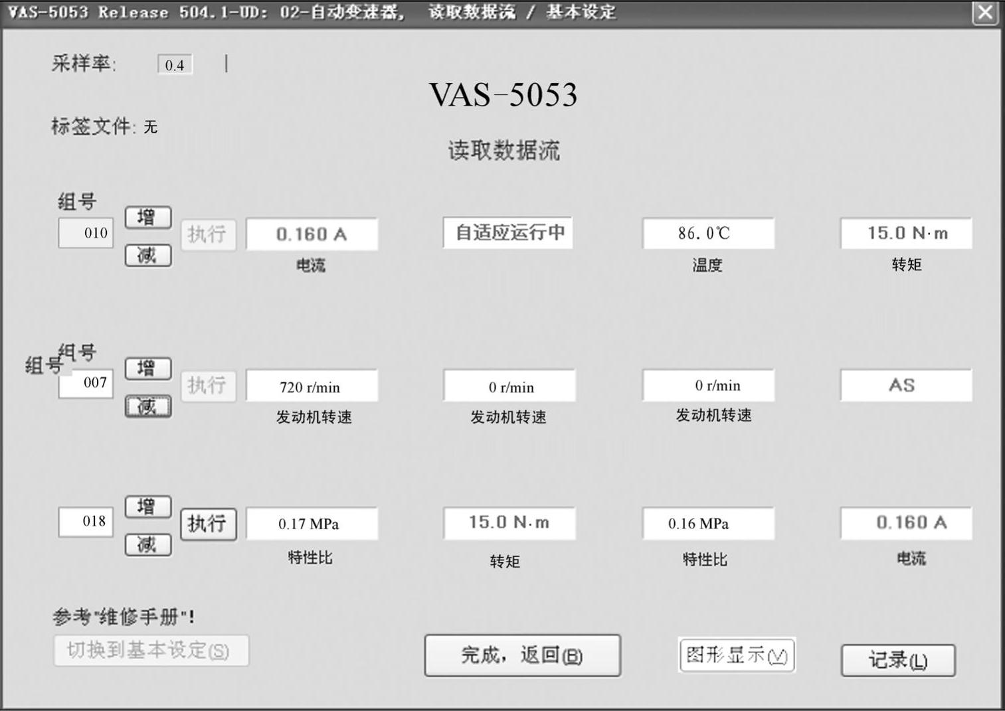1005x711 pixels.
Task: Decrease group number 010 with 减
Action: coord(148,255)
